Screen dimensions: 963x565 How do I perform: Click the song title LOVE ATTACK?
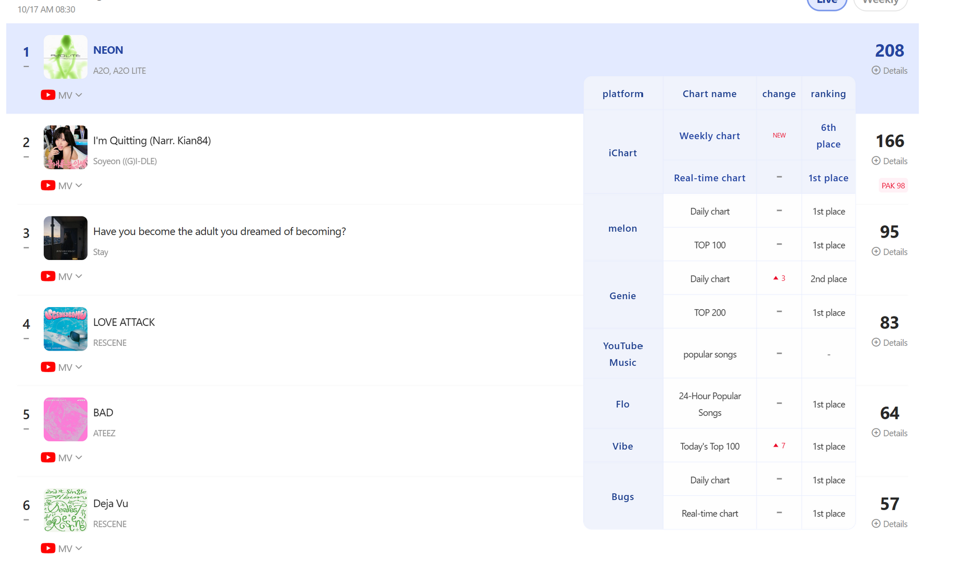pyautogui.click(x=124, y=322)
